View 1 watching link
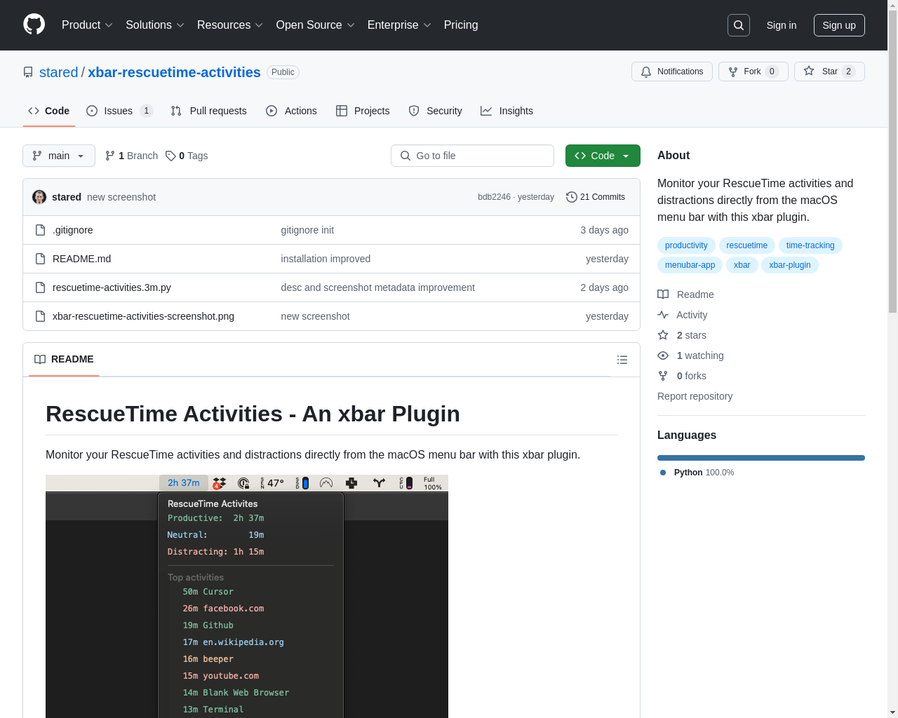The height and width of the screenshot is (718, 898). click(690, 355)
